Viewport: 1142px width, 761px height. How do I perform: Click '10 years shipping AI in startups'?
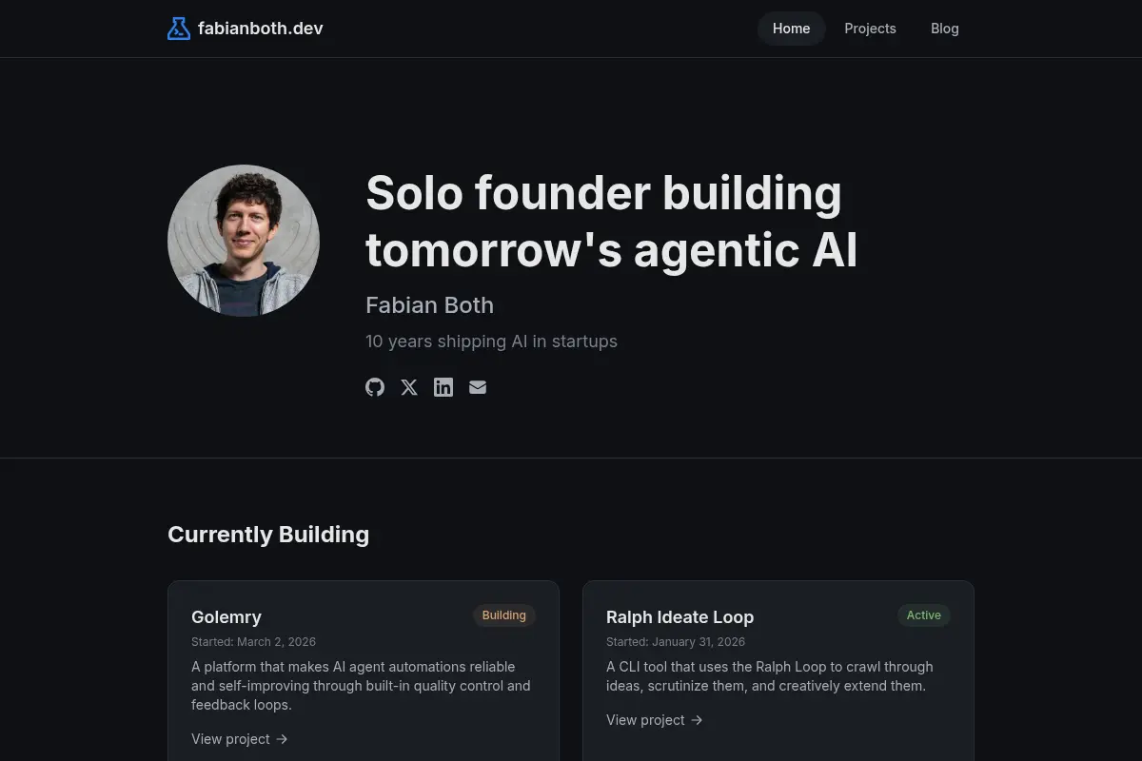(491, 341)
